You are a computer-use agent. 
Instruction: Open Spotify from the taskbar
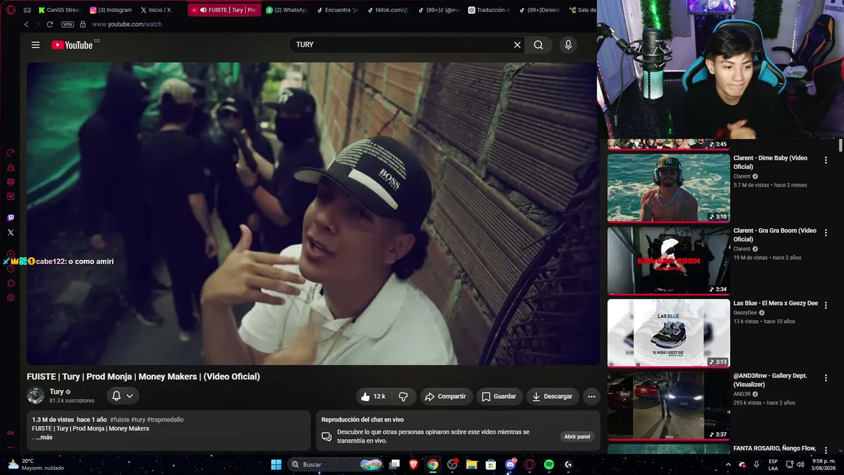pos(549,464)
